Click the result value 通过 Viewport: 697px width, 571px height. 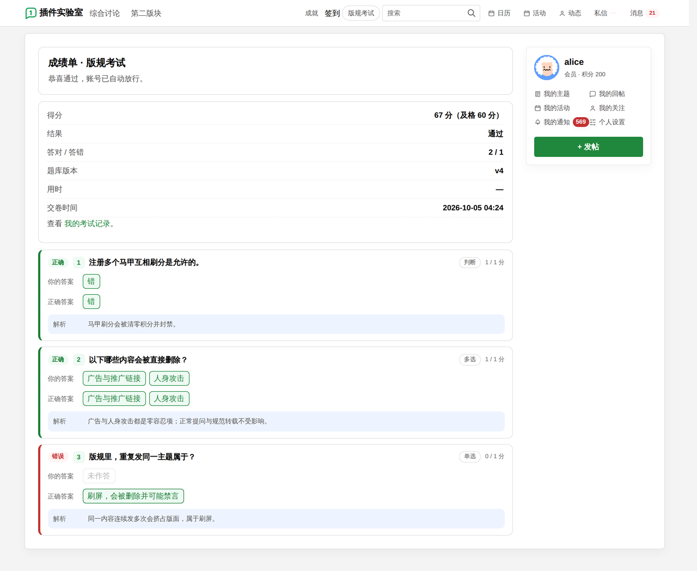tap(496, 134)
